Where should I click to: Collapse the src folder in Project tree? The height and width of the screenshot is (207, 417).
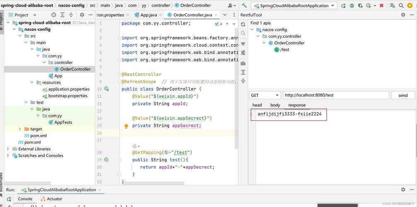(20, 36)
